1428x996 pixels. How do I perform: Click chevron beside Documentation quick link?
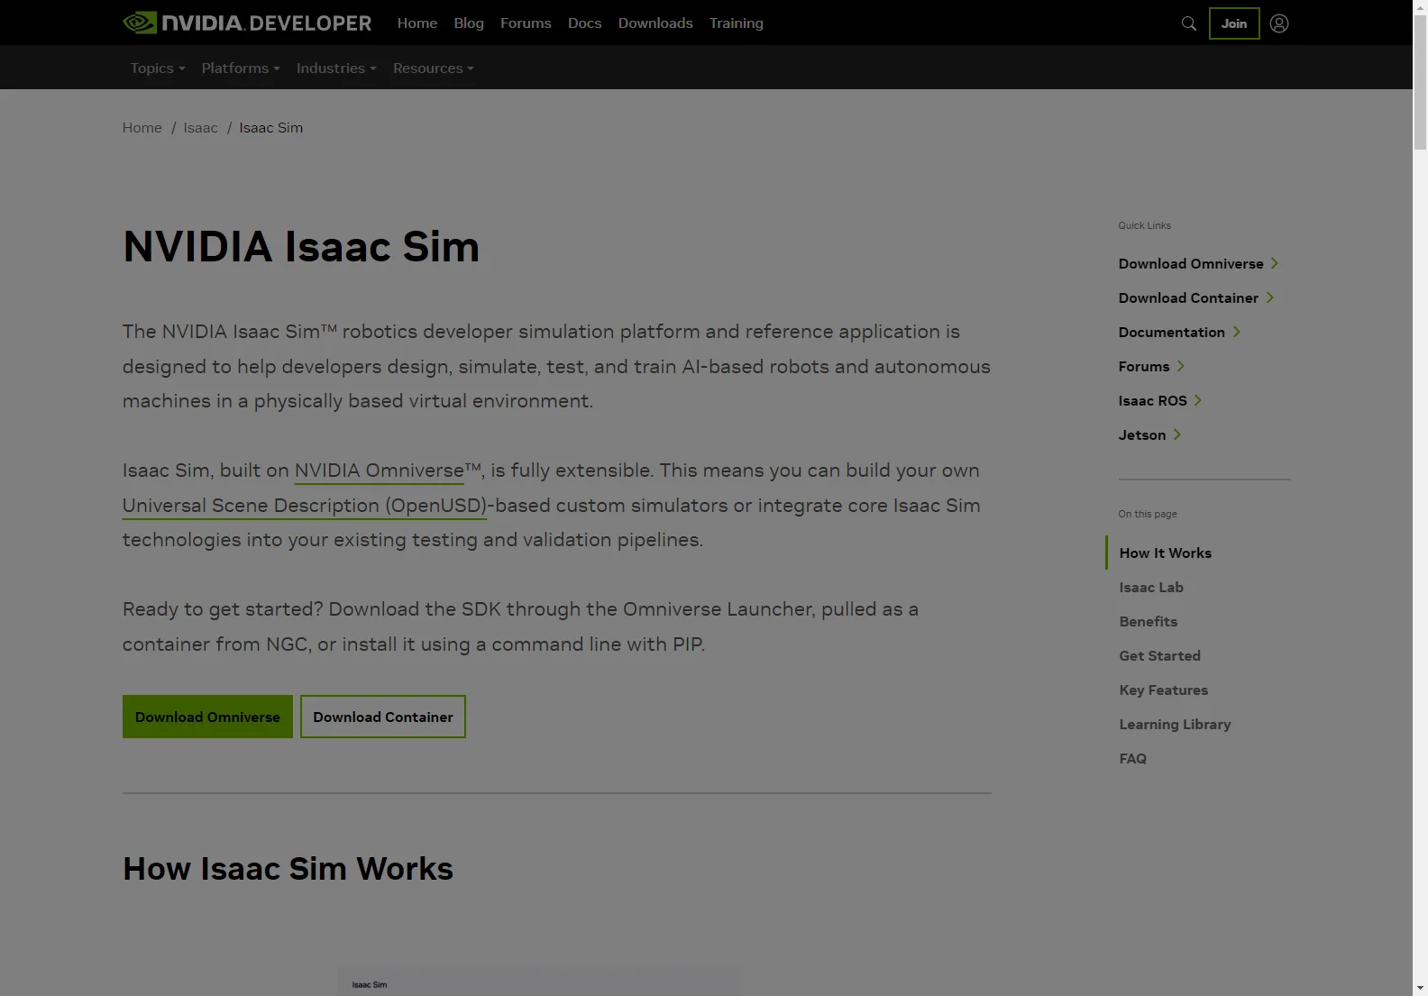point(1236,332)
